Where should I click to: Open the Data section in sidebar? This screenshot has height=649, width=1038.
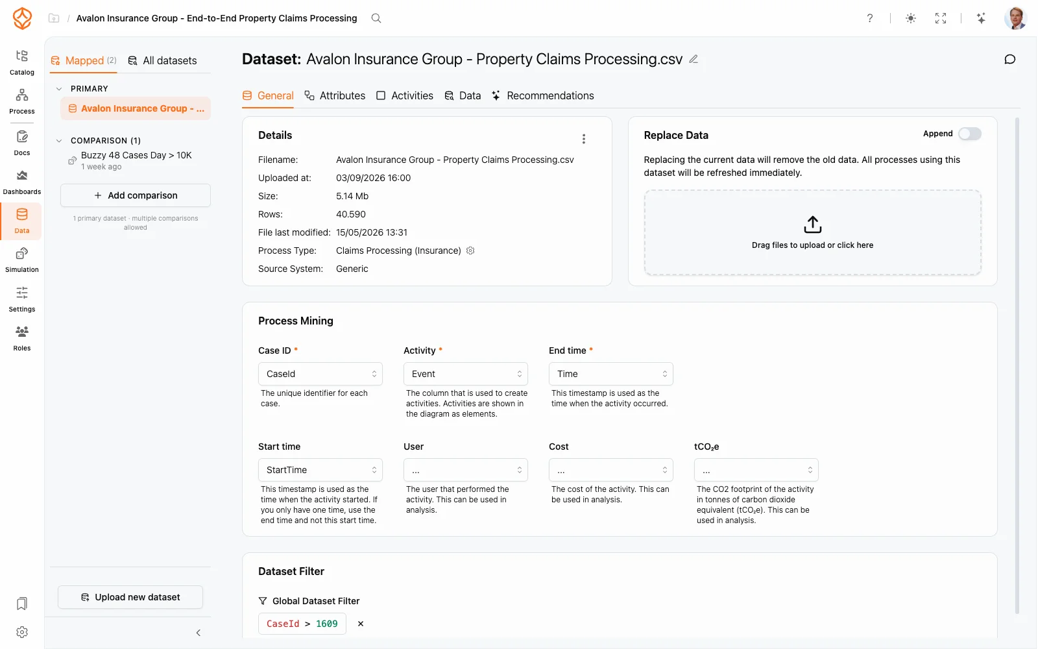click(x=22, y=221)
